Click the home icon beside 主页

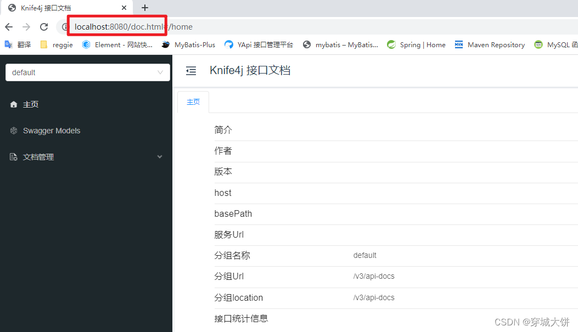(14, 104)
